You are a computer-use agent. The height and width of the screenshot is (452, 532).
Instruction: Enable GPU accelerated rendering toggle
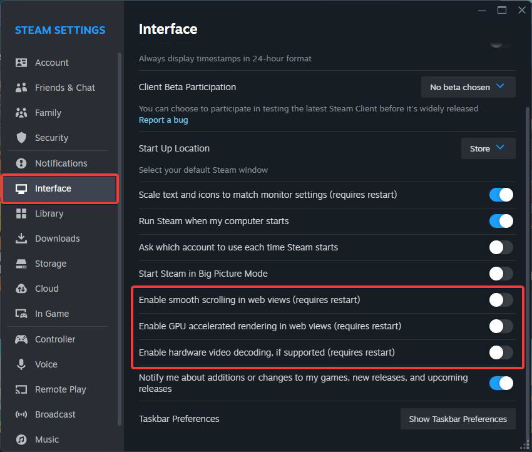[x=501, y=326]
